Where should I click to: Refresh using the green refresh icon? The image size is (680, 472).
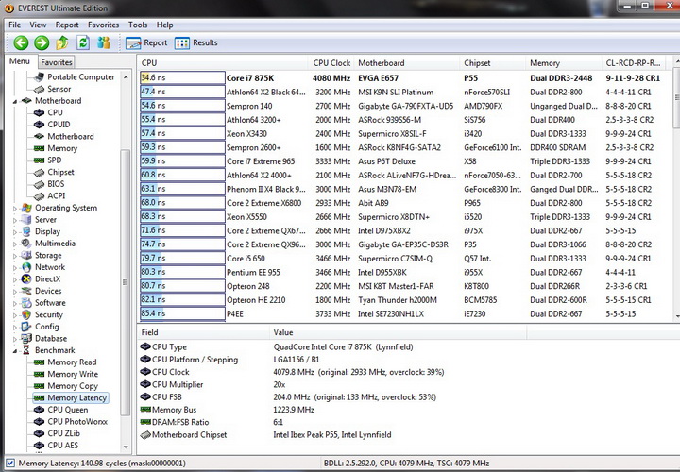(83, 42)
